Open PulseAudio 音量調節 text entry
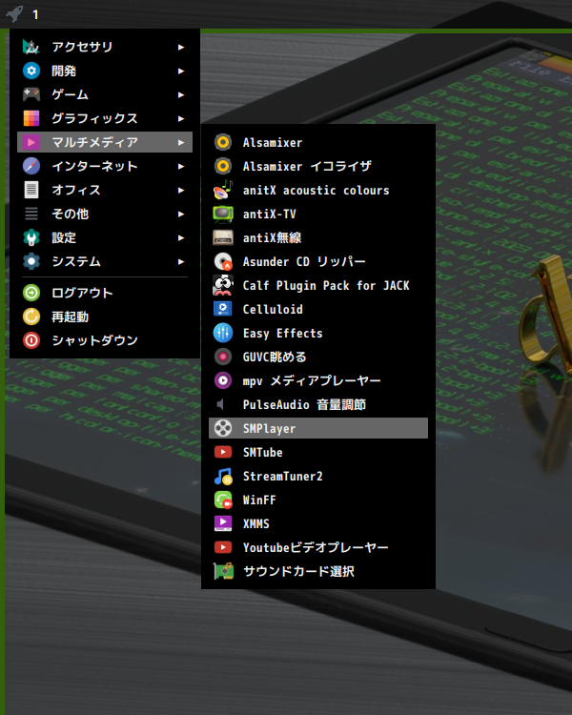Image resolution: width=572 pixels, height=715 pixels. [x=304, y=404]
